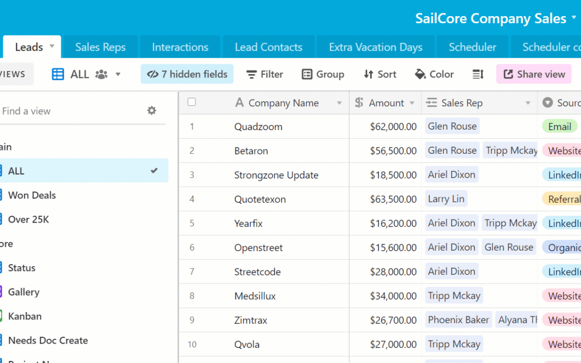Image resolution: width=581 pixels, height=363 pixels.
Task: Switch to the Interactions tab
Action: click(x=180, y=47)
